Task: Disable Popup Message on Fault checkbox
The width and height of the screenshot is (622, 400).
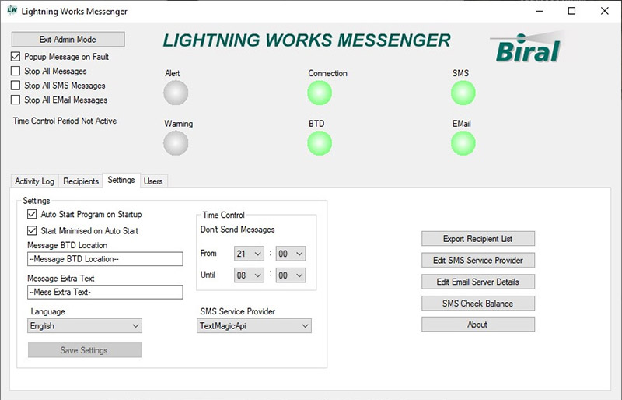Action: click(16, 57)
